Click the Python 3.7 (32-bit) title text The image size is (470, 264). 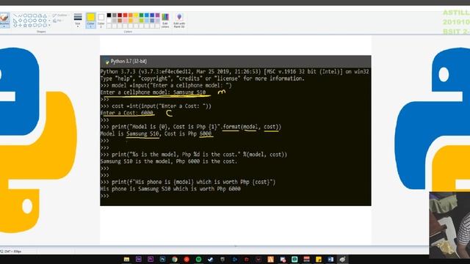coord(129,61)
